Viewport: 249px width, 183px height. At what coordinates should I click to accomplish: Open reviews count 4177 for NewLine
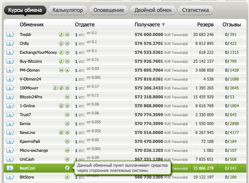233,133
